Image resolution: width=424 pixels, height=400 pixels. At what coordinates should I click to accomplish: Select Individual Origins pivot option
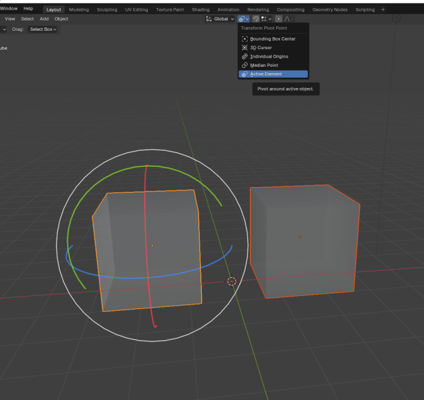pyautogui.click(x=268, y=57)
